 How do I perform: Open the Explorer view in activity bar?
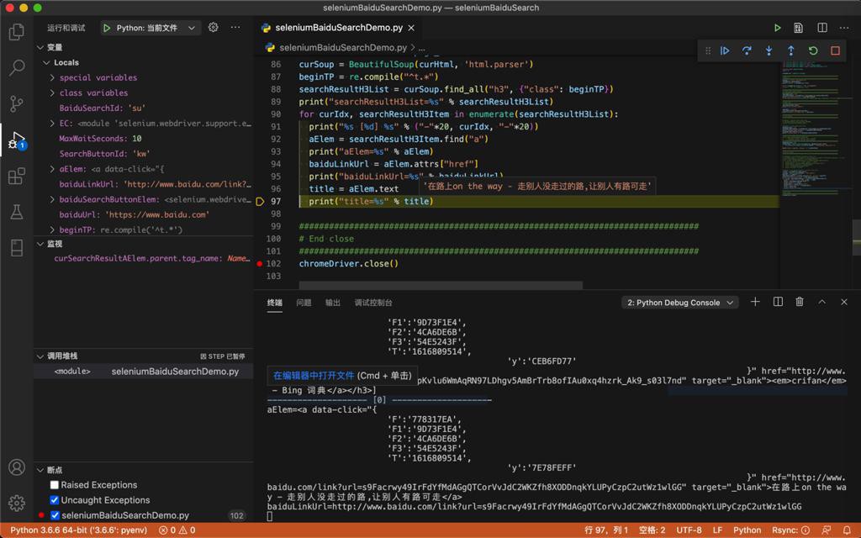pos(17,32)
